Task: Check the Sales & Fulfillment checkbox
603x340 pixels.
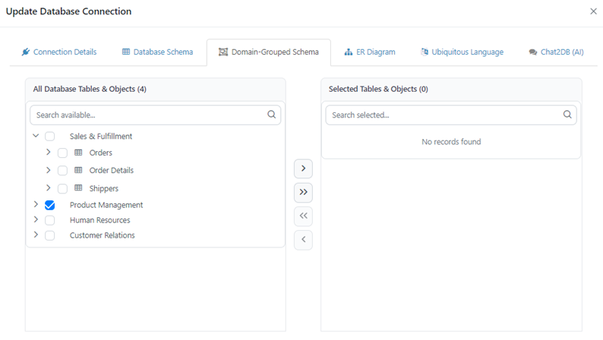Action: [49, 137]
